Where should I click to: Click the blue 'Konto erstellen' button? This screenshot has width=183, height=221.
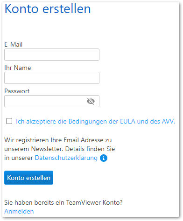[x=28, y=178]
